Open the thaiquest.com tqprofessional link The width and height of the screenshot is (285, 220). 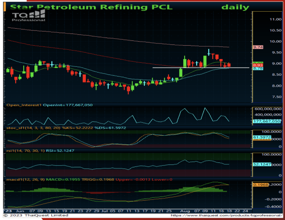[x=227, y=215]
